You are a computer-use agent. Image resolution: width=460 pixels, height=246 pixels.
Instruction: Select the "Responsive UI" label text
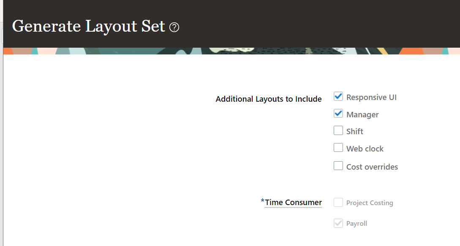tap(371, 97)
